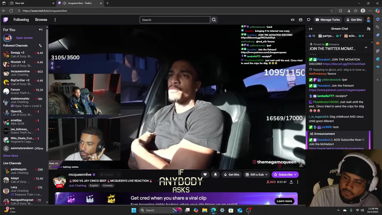
Task: Click top bar Get Bits button
Action: tap(354, 20)
